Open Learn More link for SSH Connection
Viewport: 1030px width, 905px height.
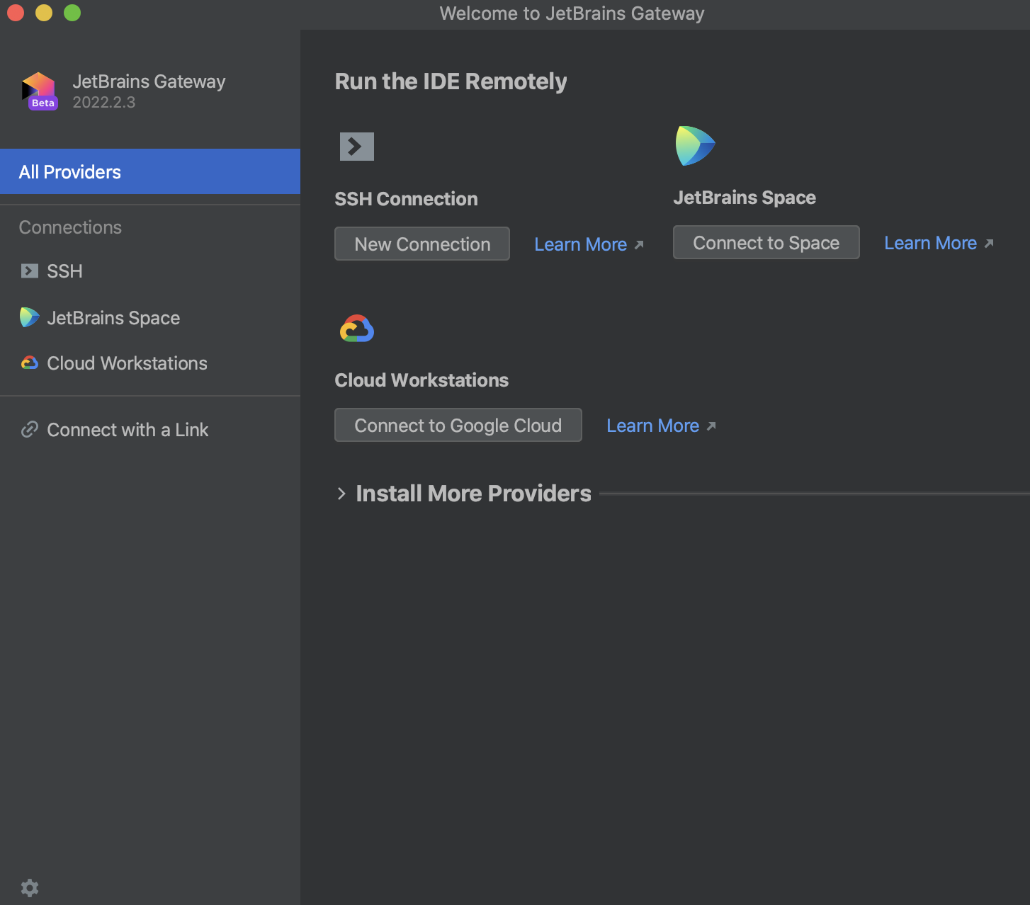point(580,244)
